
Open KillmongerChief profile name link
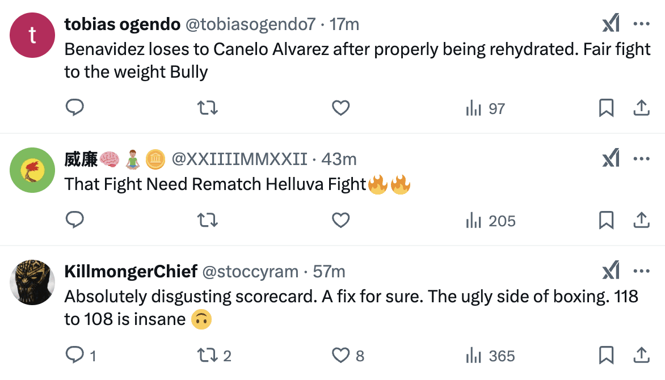[x=131, y=272]
